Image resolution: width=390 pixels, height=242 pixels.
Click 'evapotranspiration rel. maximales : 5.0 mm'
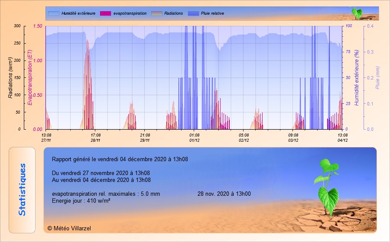tap(106, 194)
